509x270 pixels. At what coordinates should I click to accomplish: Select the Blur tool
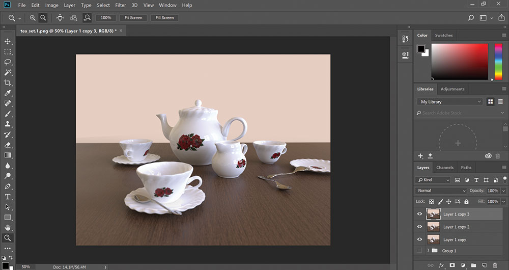[8, 166]
